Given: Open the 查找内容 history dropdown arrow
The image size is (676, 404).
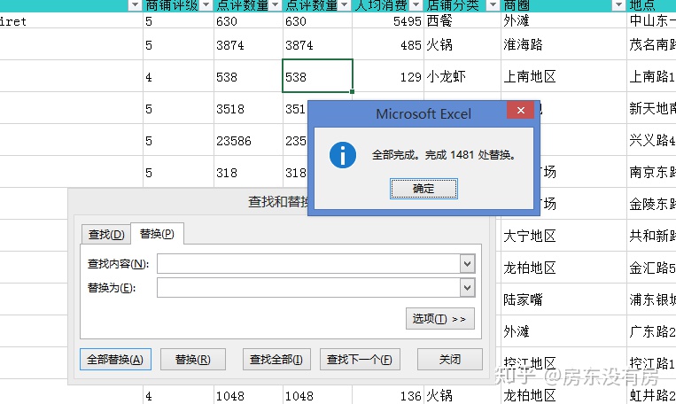Looking at the screenshot, I should point(467,264).
